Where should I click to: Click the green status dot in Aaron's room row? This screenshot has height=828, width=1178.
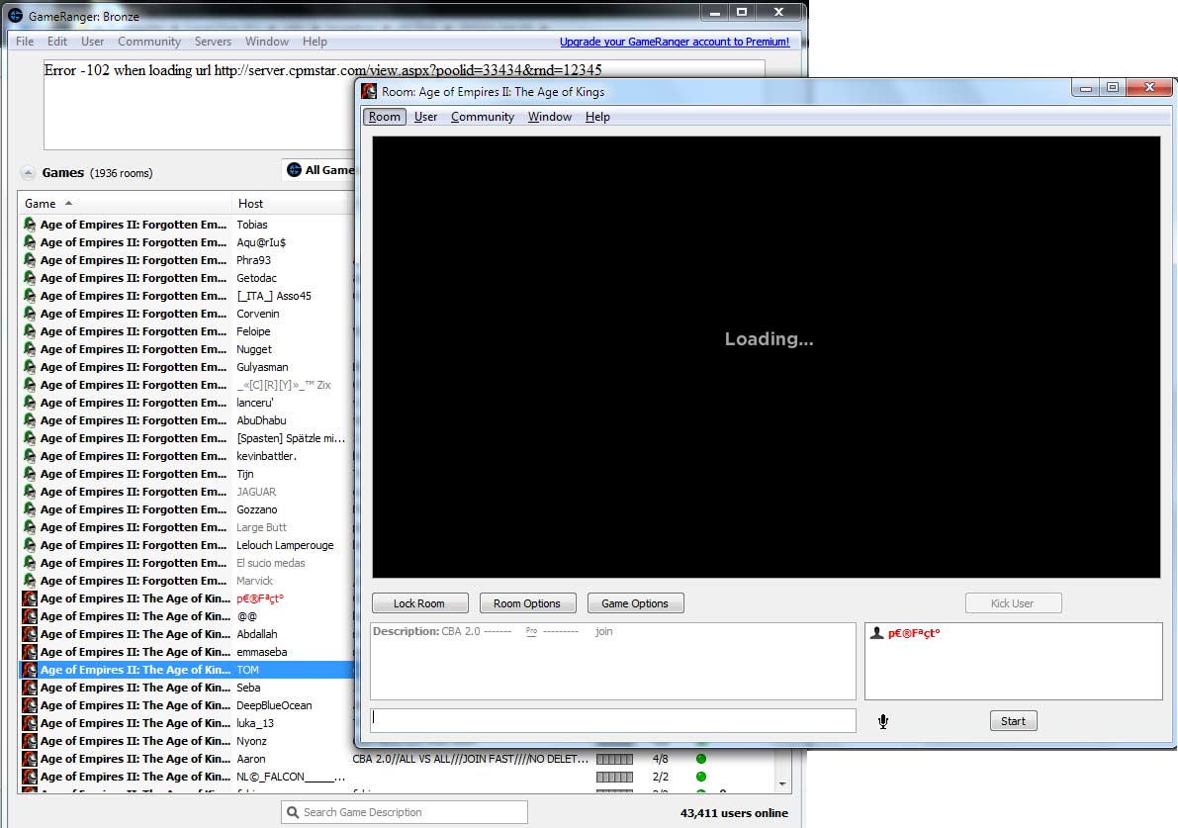coord(701,759)
